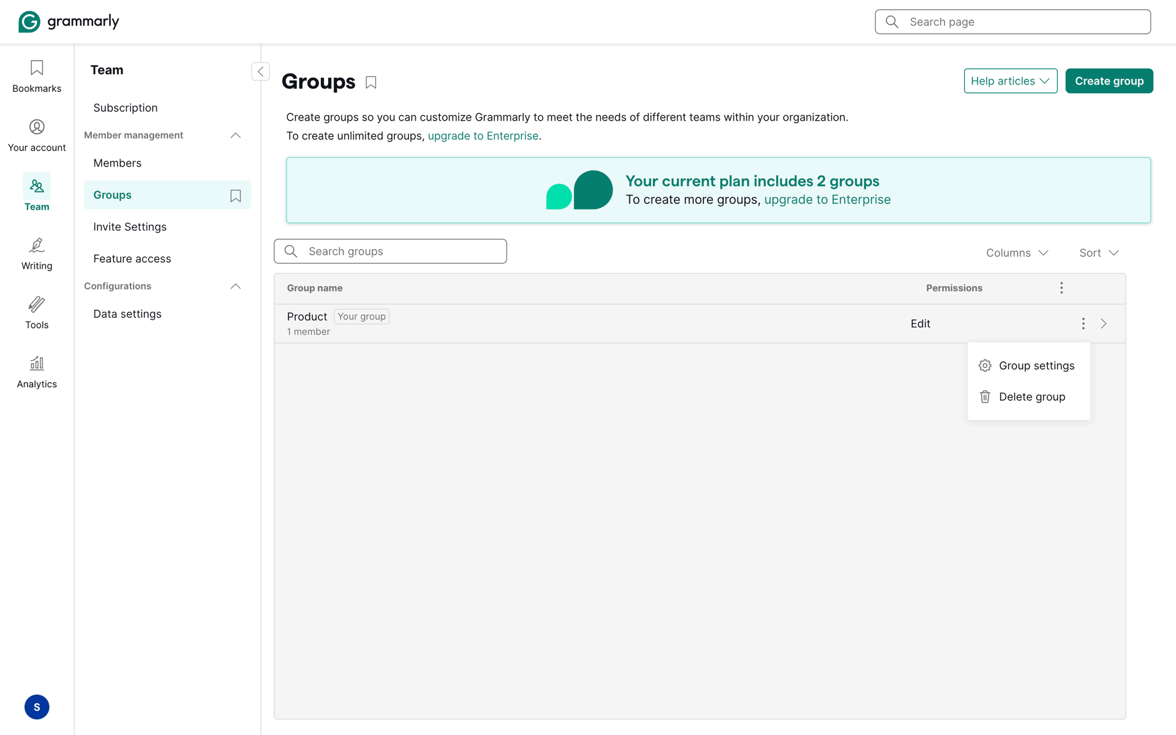
Task: Click the trash icon for Delete group
Action: [985, 397]
